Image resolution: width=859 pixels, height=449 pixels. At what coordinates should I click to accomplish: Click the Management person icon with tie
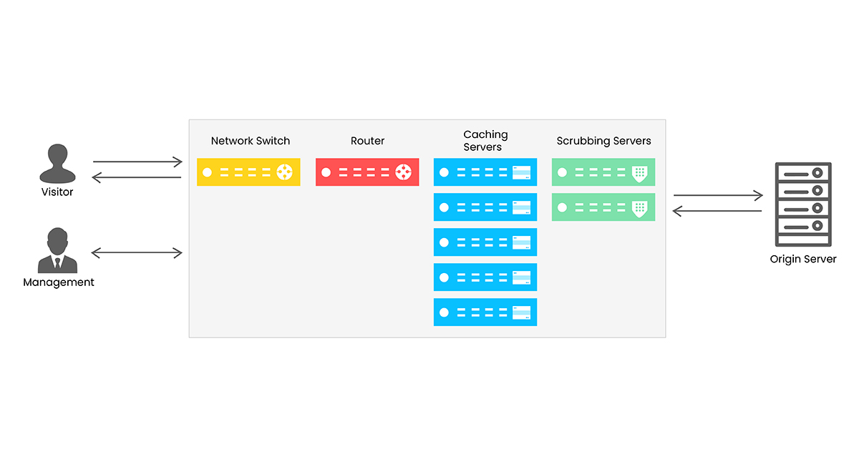pos(57,251)
